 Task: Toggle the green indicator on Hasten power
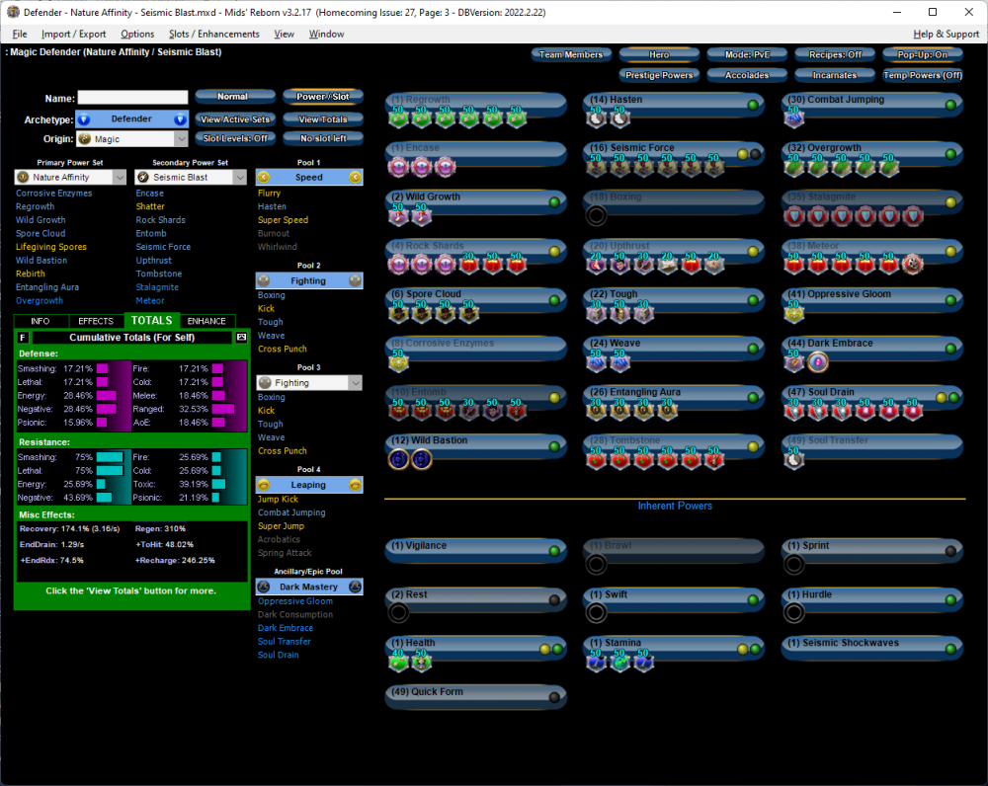(753, 105)
